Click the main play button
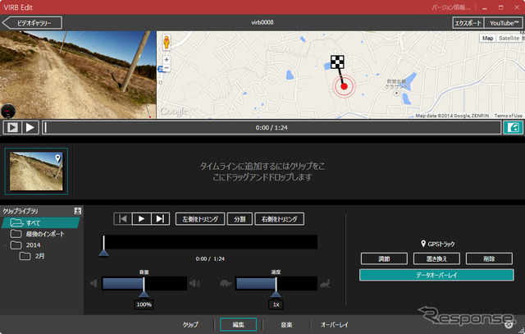The image size is (525, 334). pos(30,128)
